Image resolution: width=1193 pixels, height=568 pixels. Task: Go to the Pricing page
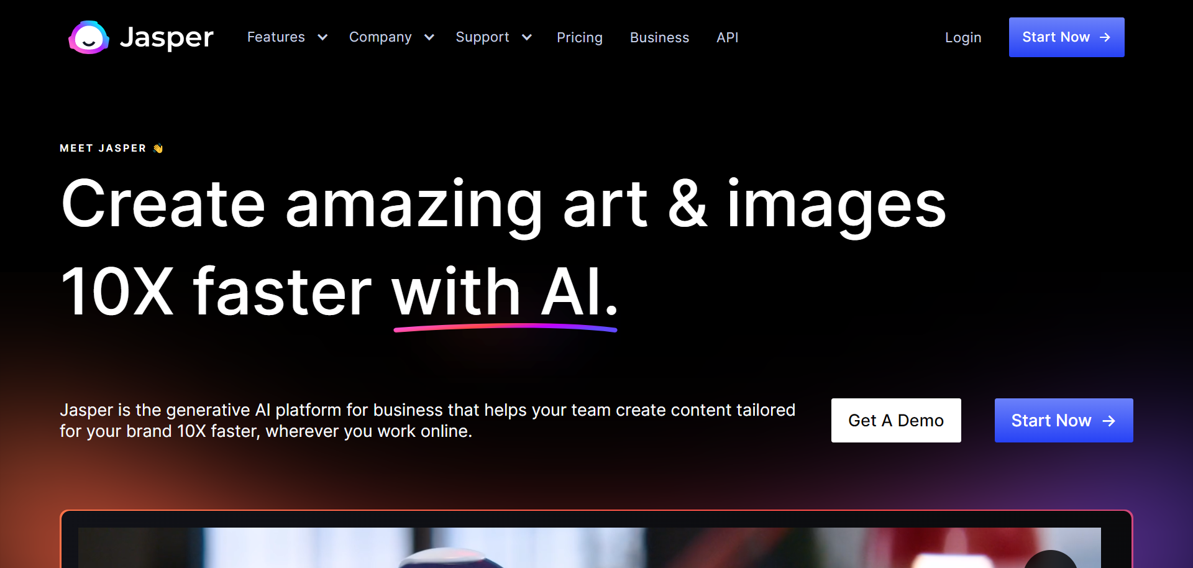(580, 38)
